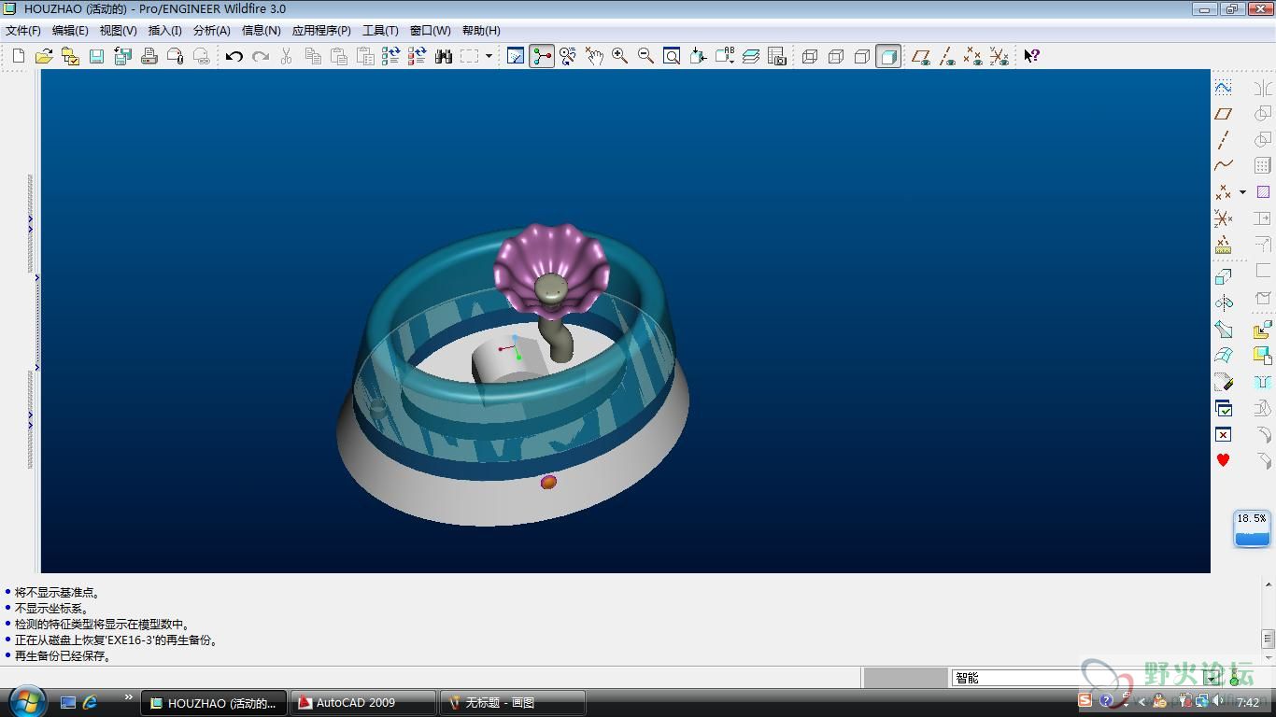Toggle coordinate systems visibility
This screenshot has height=717, width=1276.
coord(1000,56)
